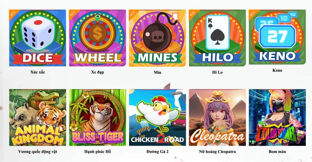This screenshot has height=162, width=312.
Task: Open the Color Bomb game thumbnail
Action: pos(277,117)
